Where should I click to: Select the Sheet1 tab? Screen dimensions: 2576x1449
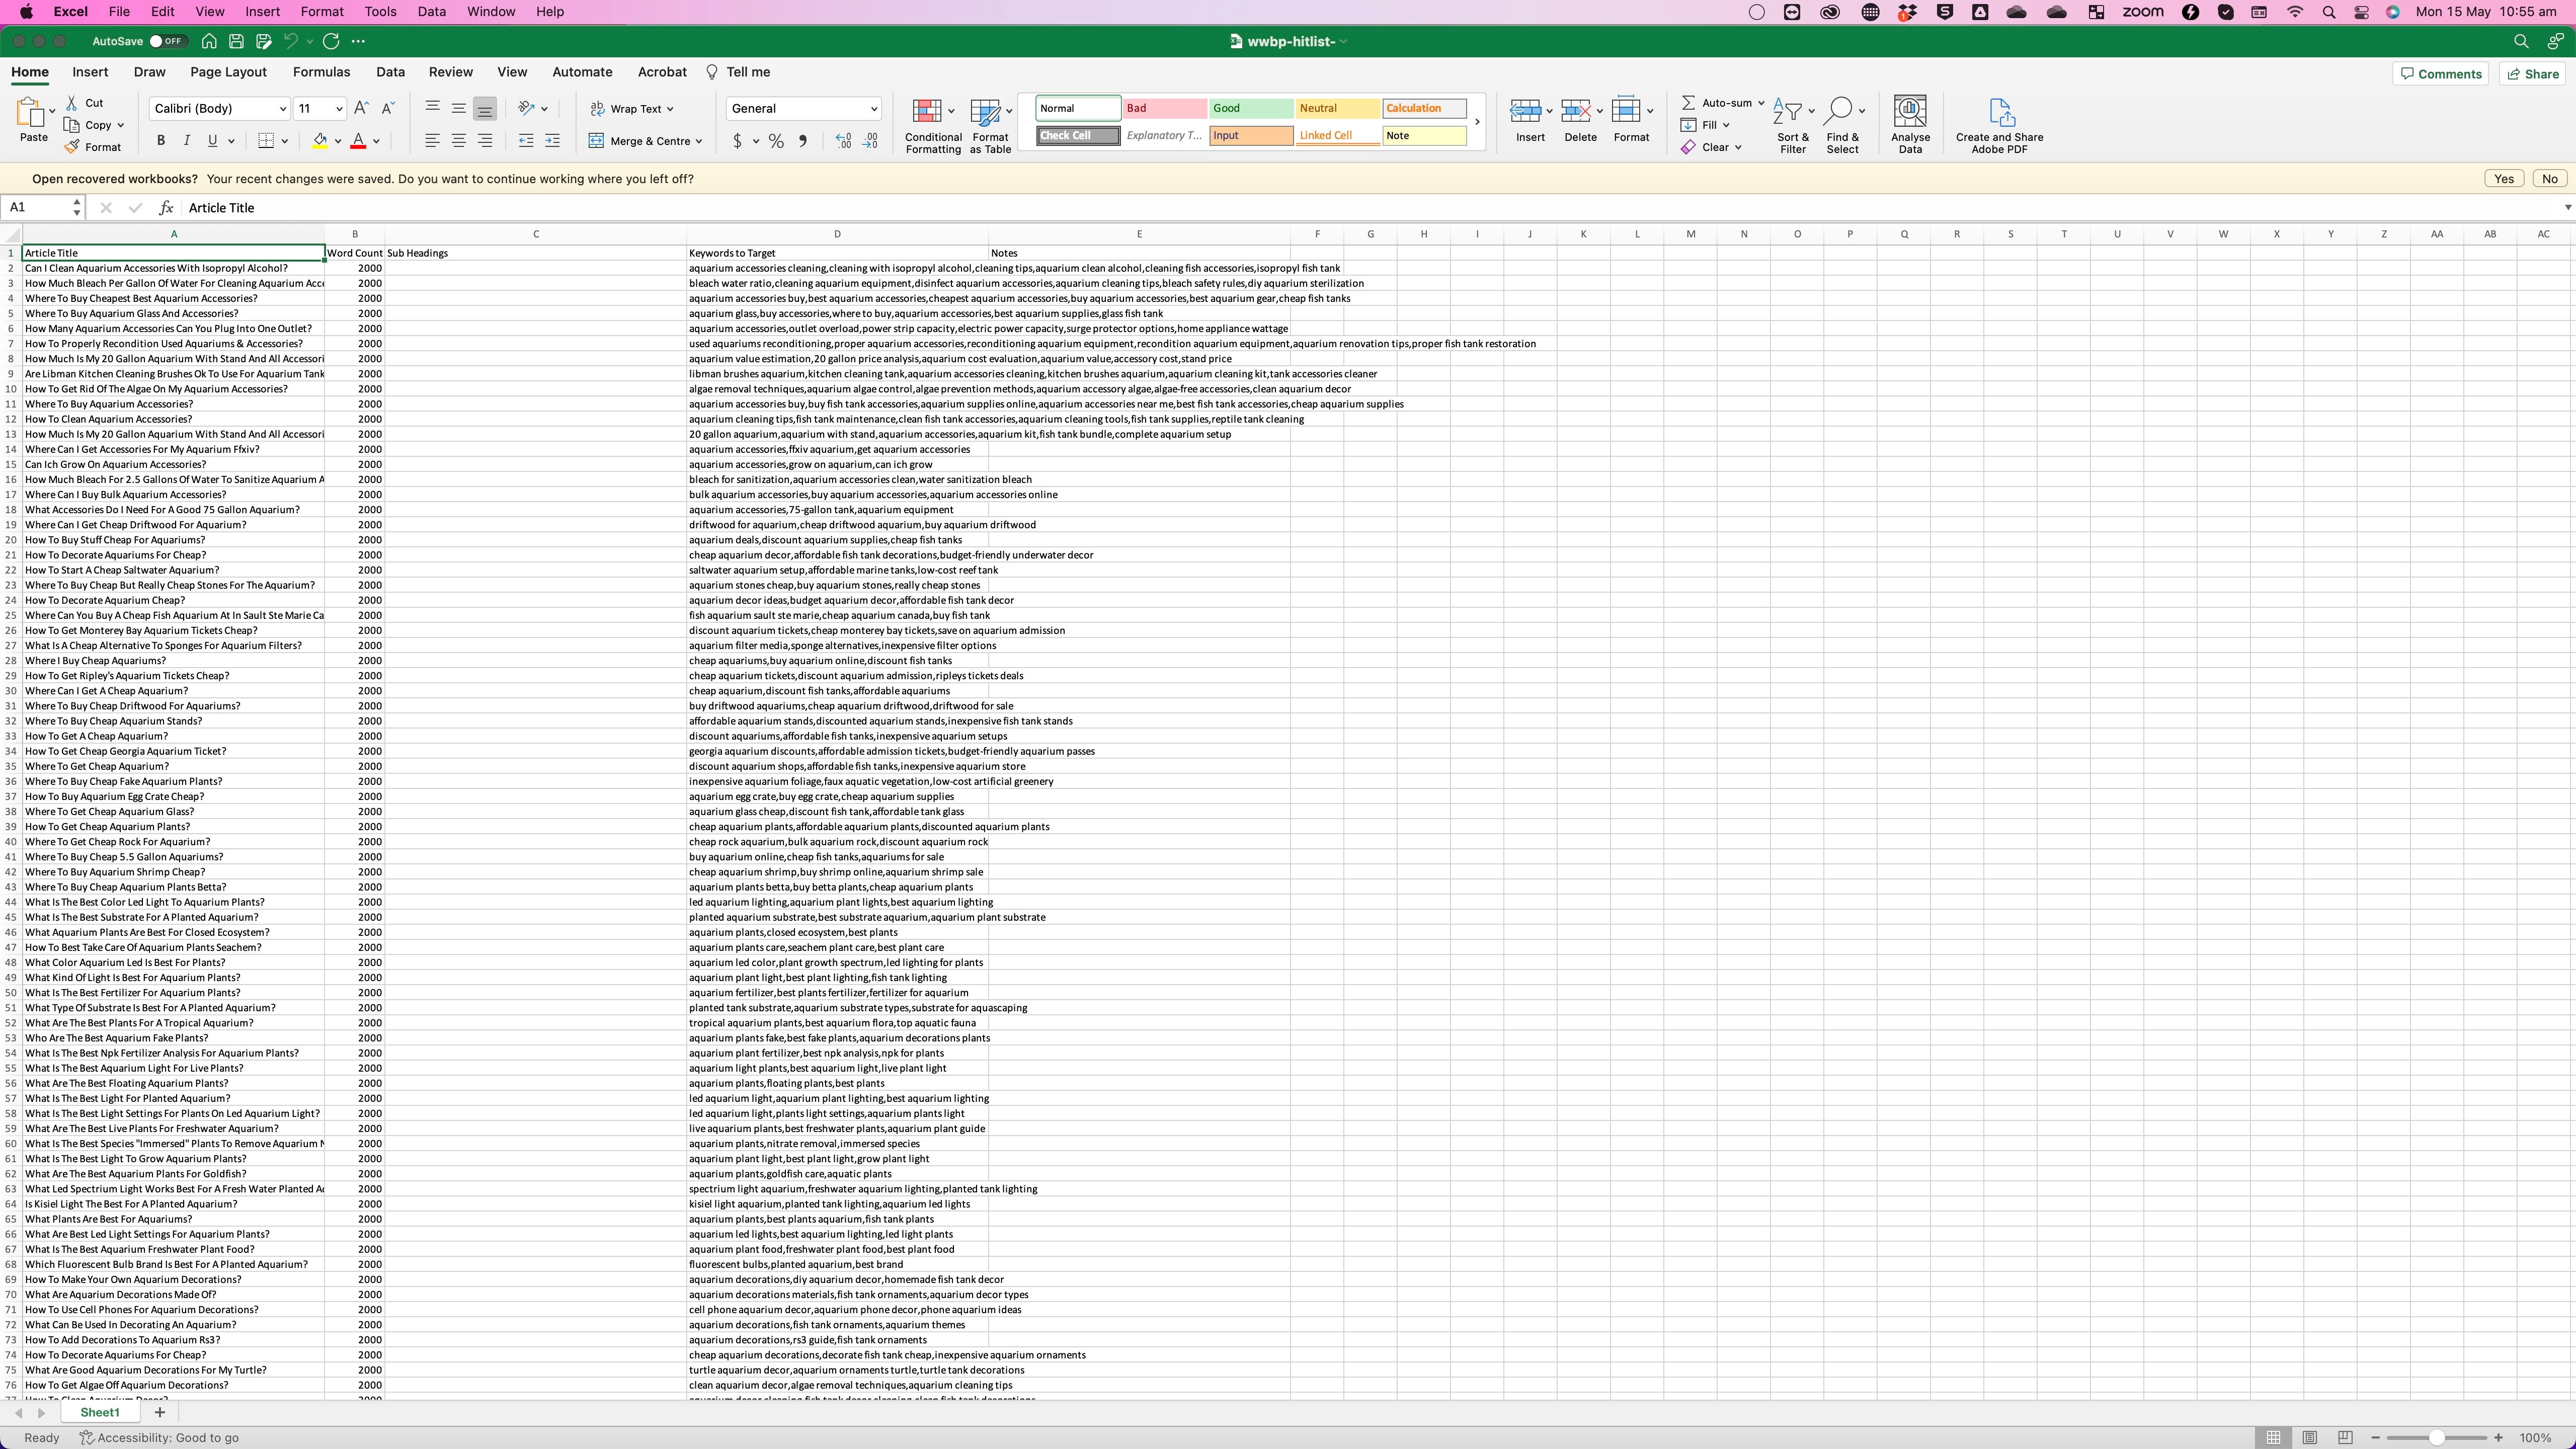coord(100,1412)
